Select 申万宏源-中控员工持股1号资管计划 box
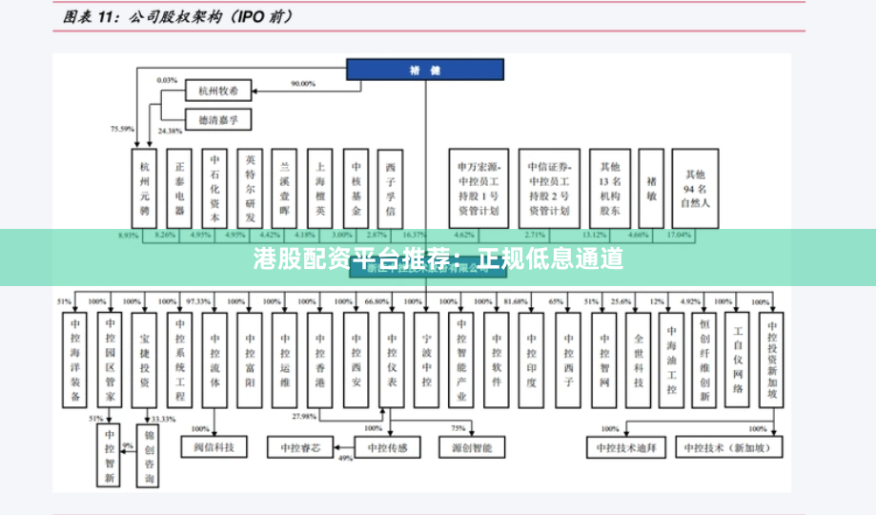The width and height of the screenshot is (876, 515). click(x=479, y=189)
